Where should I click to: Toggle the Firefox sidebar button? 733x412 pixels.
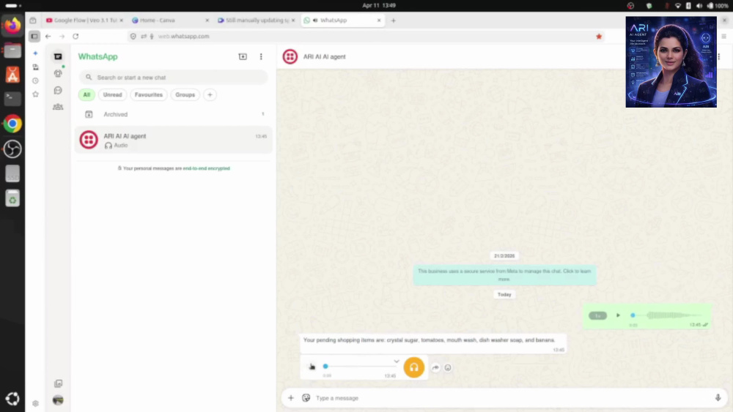pyautogui.click(x=34, y=37)
